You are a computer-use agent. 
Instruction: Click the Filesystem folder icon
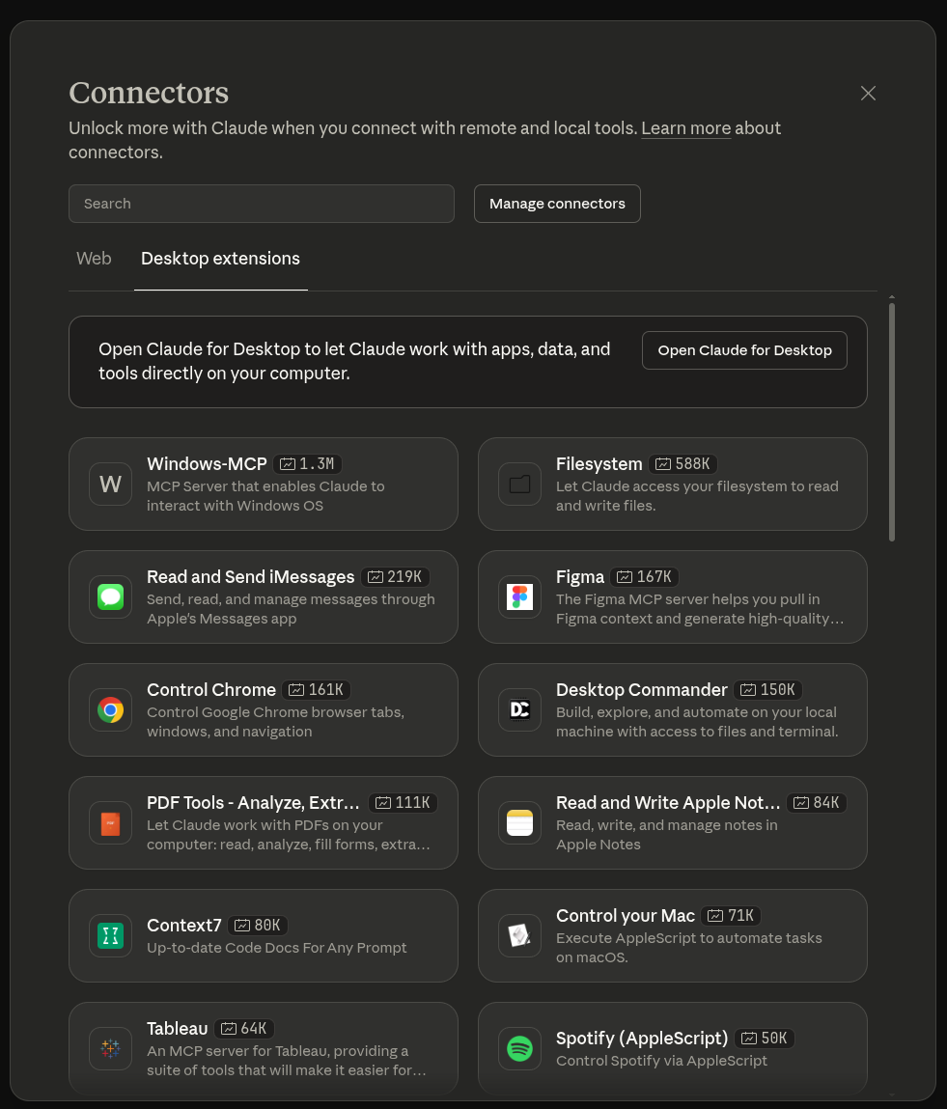[x=519, y=485]
